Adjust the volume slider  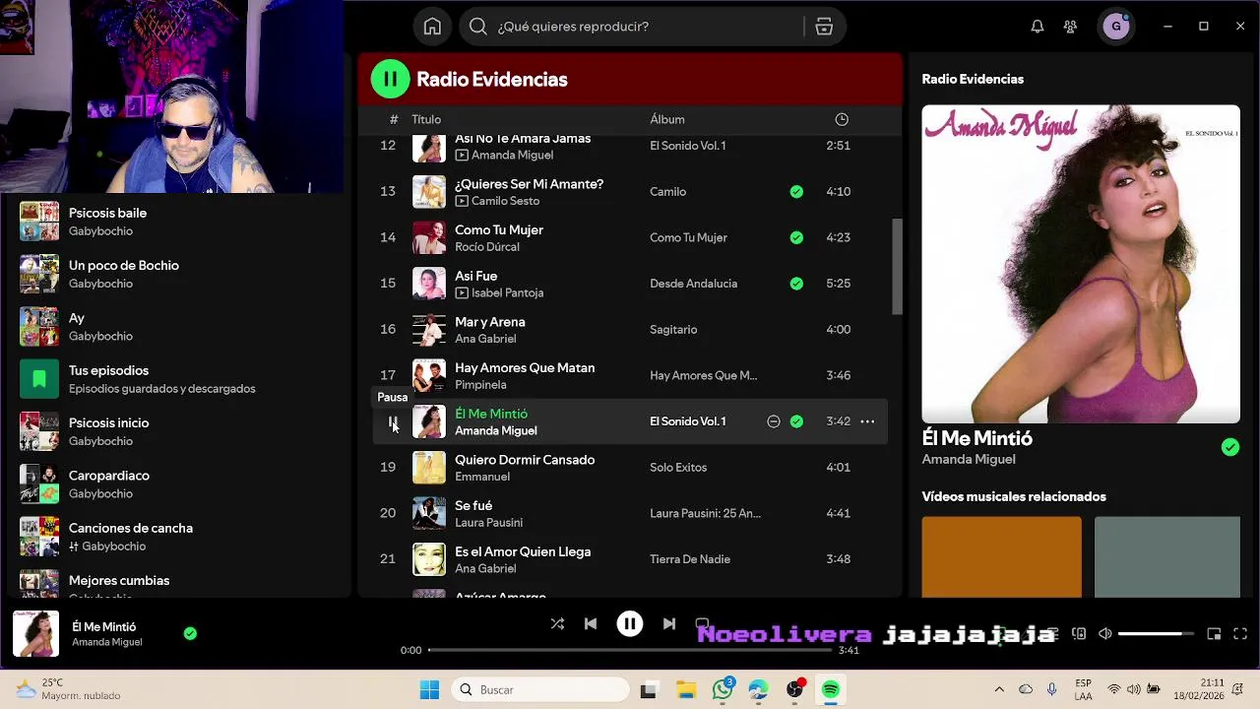tap(1156, 634)
